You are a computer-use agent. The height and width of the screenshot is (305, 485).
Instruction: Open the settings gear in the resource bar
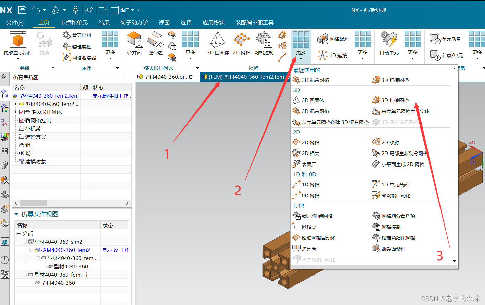[4, 76]
